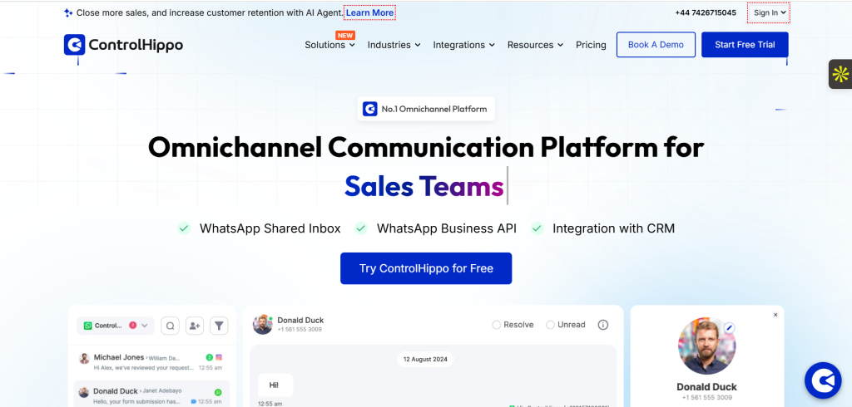The height and width of the screenshot is (407, 852).
Task: Open the floating ControlHippo chat widget
Action: [823, 380]
